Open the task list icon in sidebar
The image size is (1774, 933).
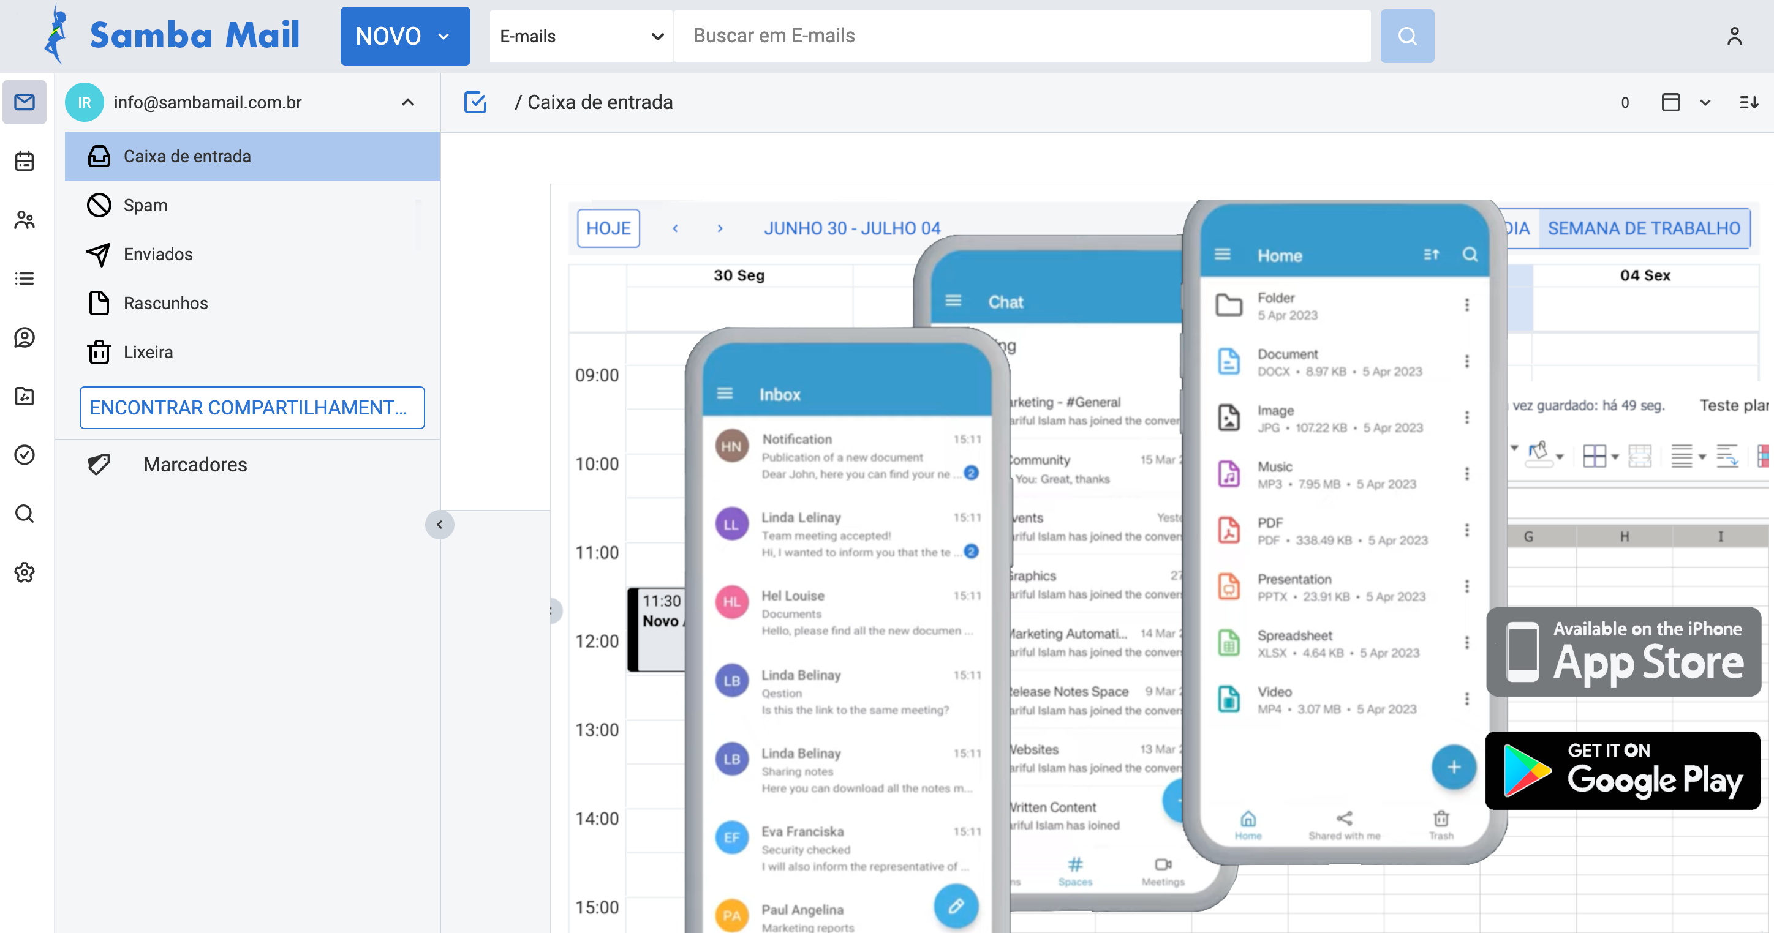click(24, 279)
